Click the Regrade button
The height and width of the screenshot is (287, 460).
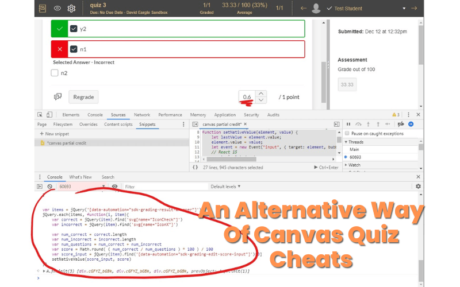[83, 97]
